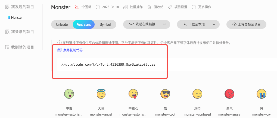Click the monster--angry class name
The height and width of the screenshot is (118, 277).
coord(229,114)
